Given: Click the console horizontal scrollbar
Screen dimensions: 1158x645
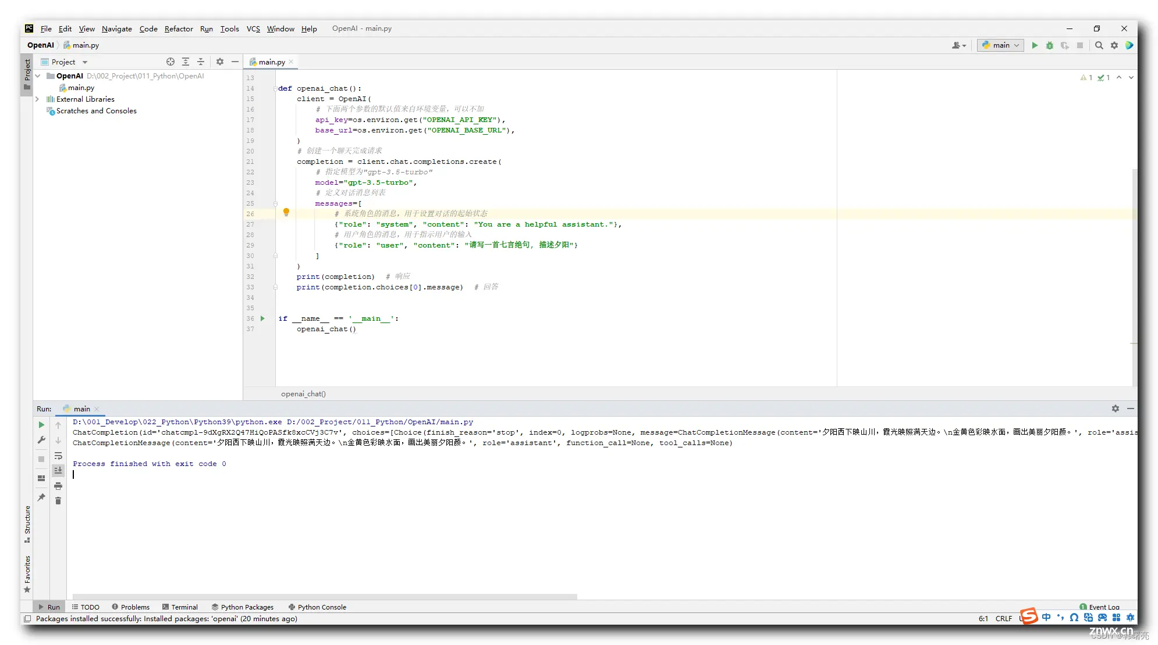Looking at the screenshot, I should [325, 596].
